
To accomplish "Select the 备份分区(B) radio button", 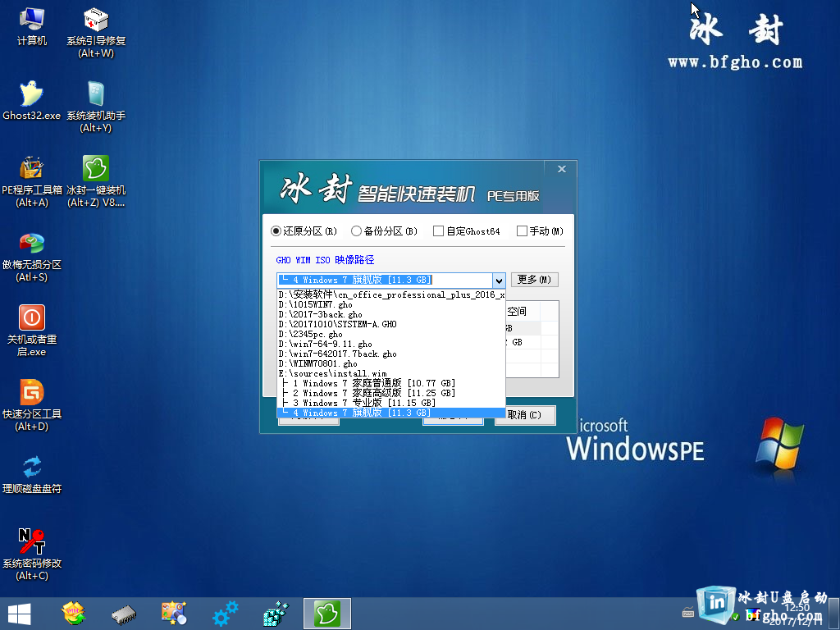I will pos(384,231).
